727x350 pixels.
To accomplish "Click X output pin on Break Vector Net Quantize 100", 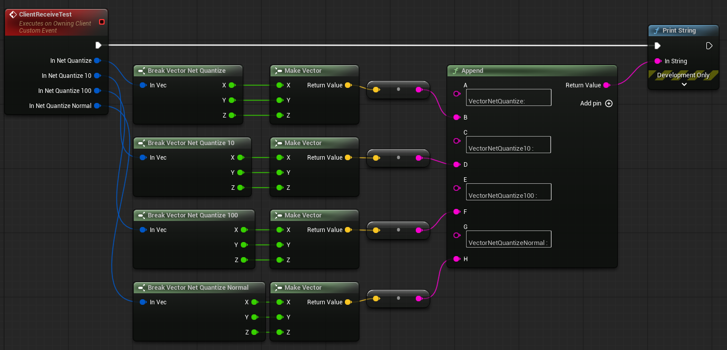I will point(244,230).
